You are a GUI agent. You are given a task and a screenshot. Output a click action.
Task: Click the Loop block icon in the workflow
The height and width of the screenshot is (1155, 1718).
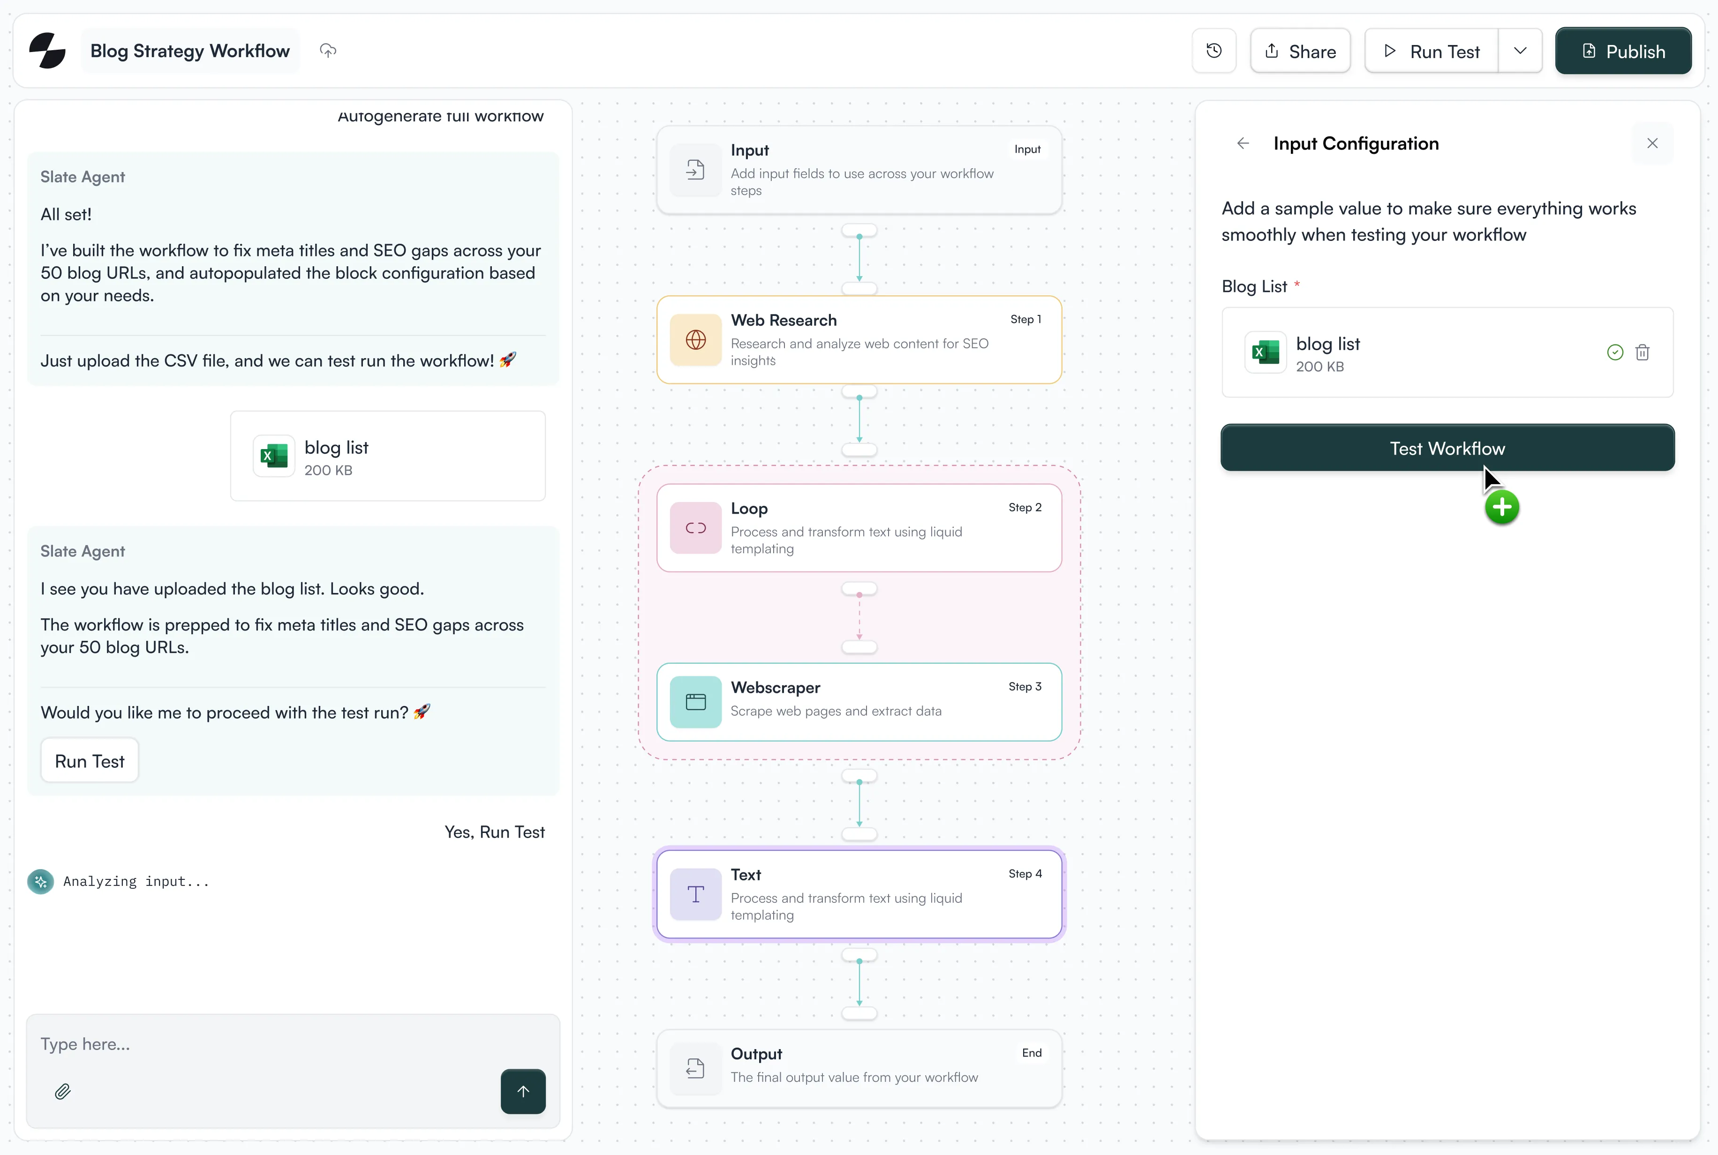(695, 527)
